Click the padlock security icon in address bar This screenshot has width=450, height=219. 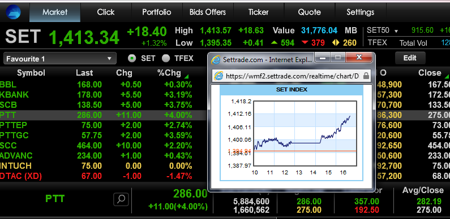tap(366, 76)
